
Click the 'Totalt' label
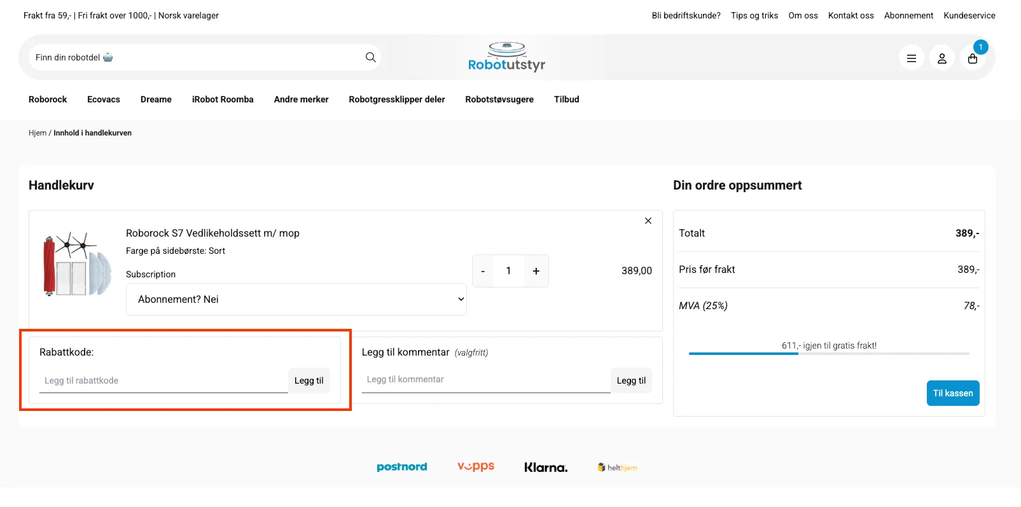point(692,233)
